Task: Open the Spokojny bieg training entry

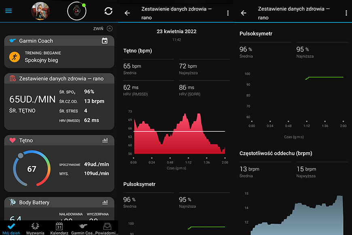Action: [59, 57]
